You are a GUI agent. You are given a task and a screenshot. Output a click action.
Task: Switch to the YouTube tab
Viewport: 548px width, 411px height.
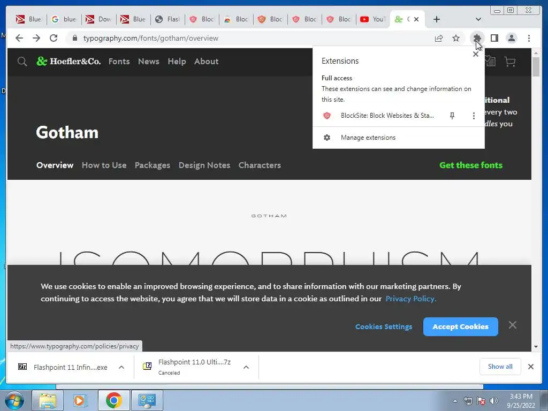tap(372, 19)
